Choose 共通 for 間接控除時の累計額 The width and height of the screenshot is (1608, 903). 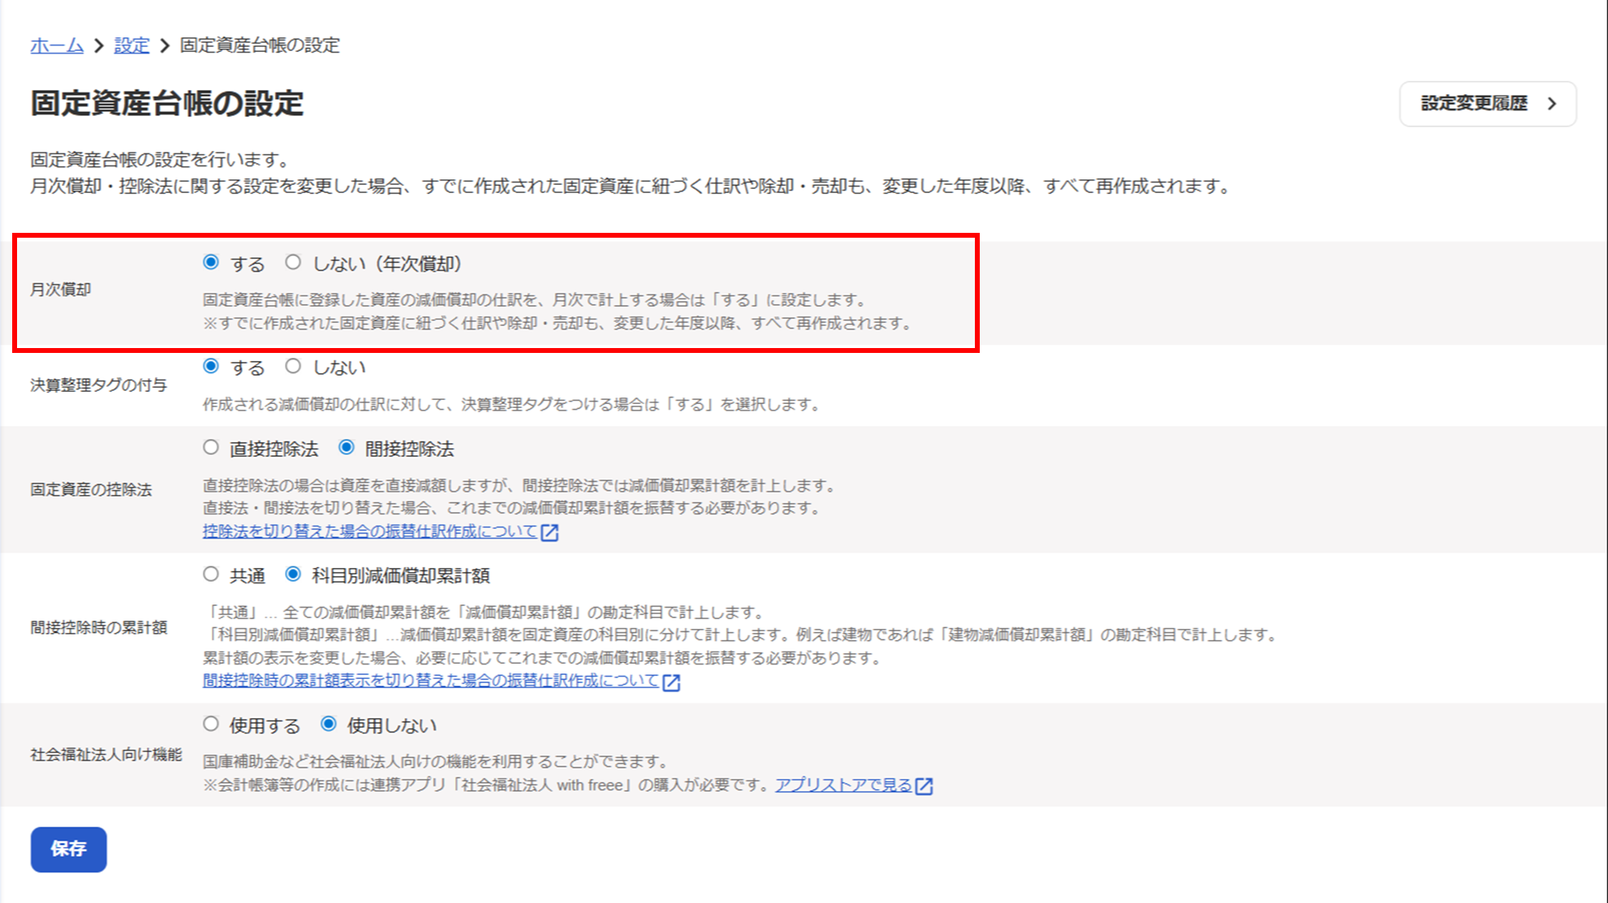[211, 574]
